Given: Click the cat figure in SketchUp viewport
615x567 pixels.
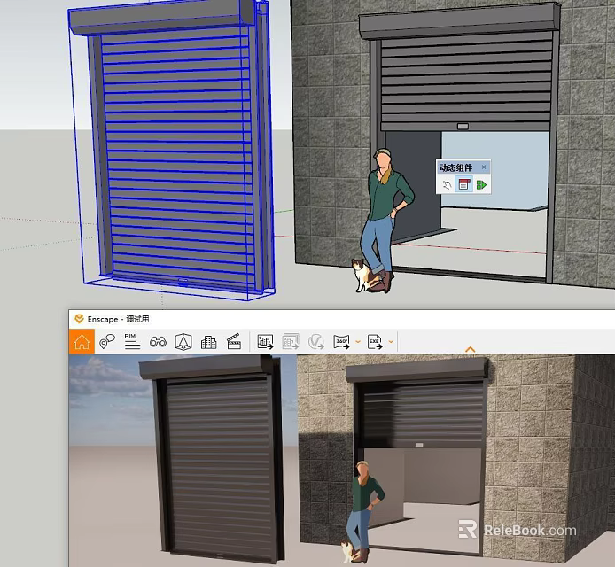Looking at the screenshot, I should (x=362, y=276).
